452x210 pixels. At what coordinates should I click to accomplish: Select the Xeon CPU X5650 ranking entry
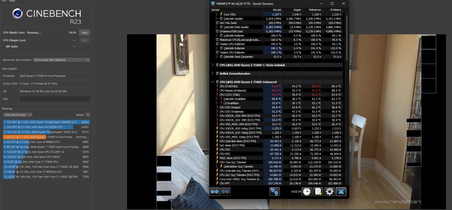pyautogui.click(x=46, y=157)
